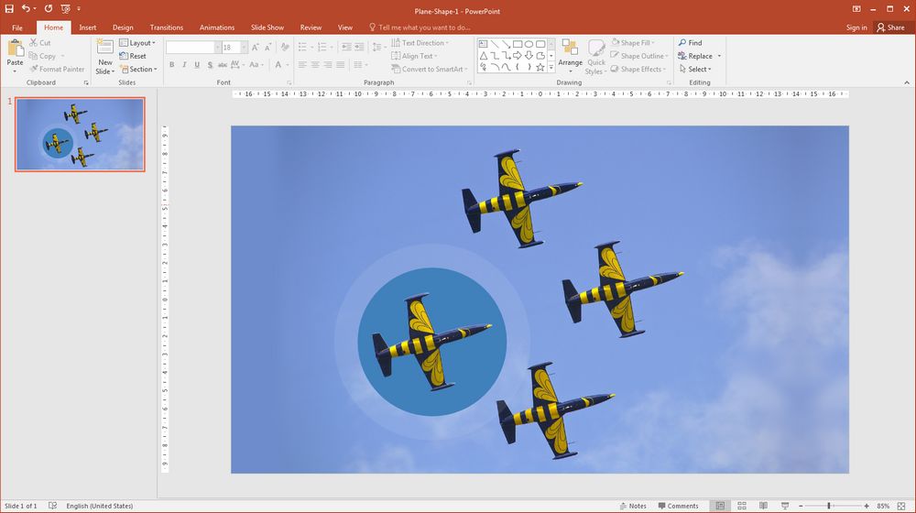Justify the text
916x513 pixels.
point(341,65)
